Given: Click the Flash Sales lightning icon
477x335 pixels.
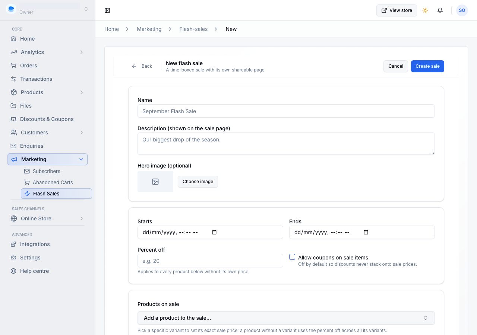Looking at the screenshot, I should tap(27, 194).
